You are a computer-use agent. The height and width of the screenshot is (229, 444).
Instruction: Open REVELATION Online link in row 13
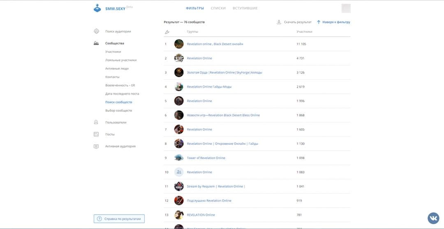pos(201,215)
